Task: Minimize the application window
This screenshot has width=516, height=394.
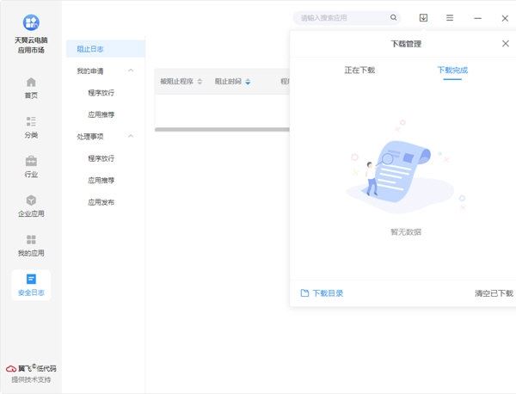Action: pos(477,18)
